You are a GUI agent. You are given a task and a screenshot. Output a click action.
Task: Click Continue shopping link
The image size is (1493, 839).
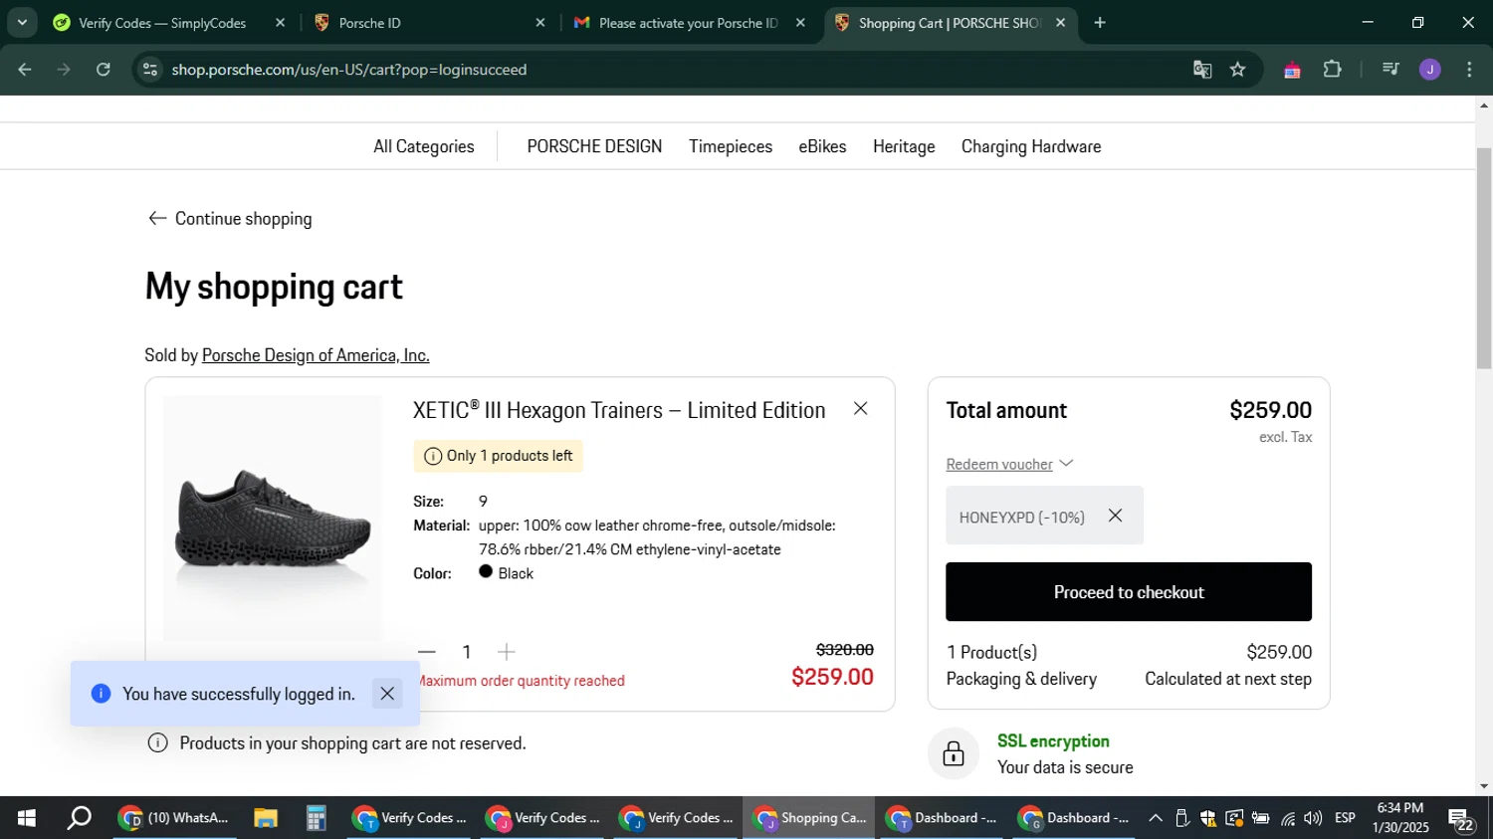click(230, 219)
